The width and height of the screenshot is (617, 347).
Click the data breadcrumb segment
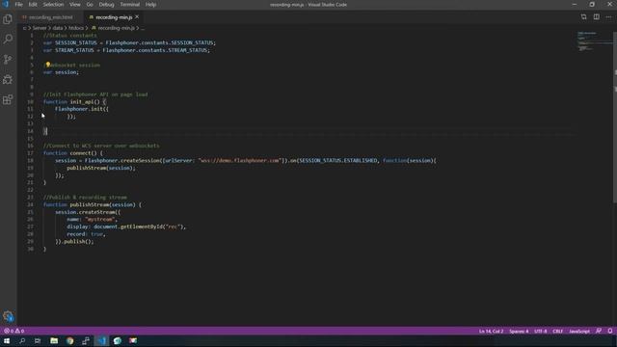tap(58, 28)
